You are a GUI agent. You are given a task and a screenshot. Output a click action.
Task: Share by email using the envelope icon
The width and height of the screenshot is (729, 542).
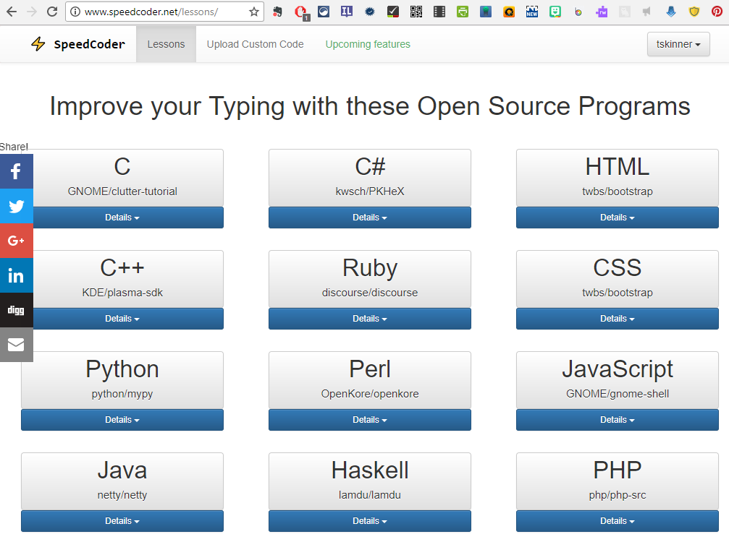16,345
